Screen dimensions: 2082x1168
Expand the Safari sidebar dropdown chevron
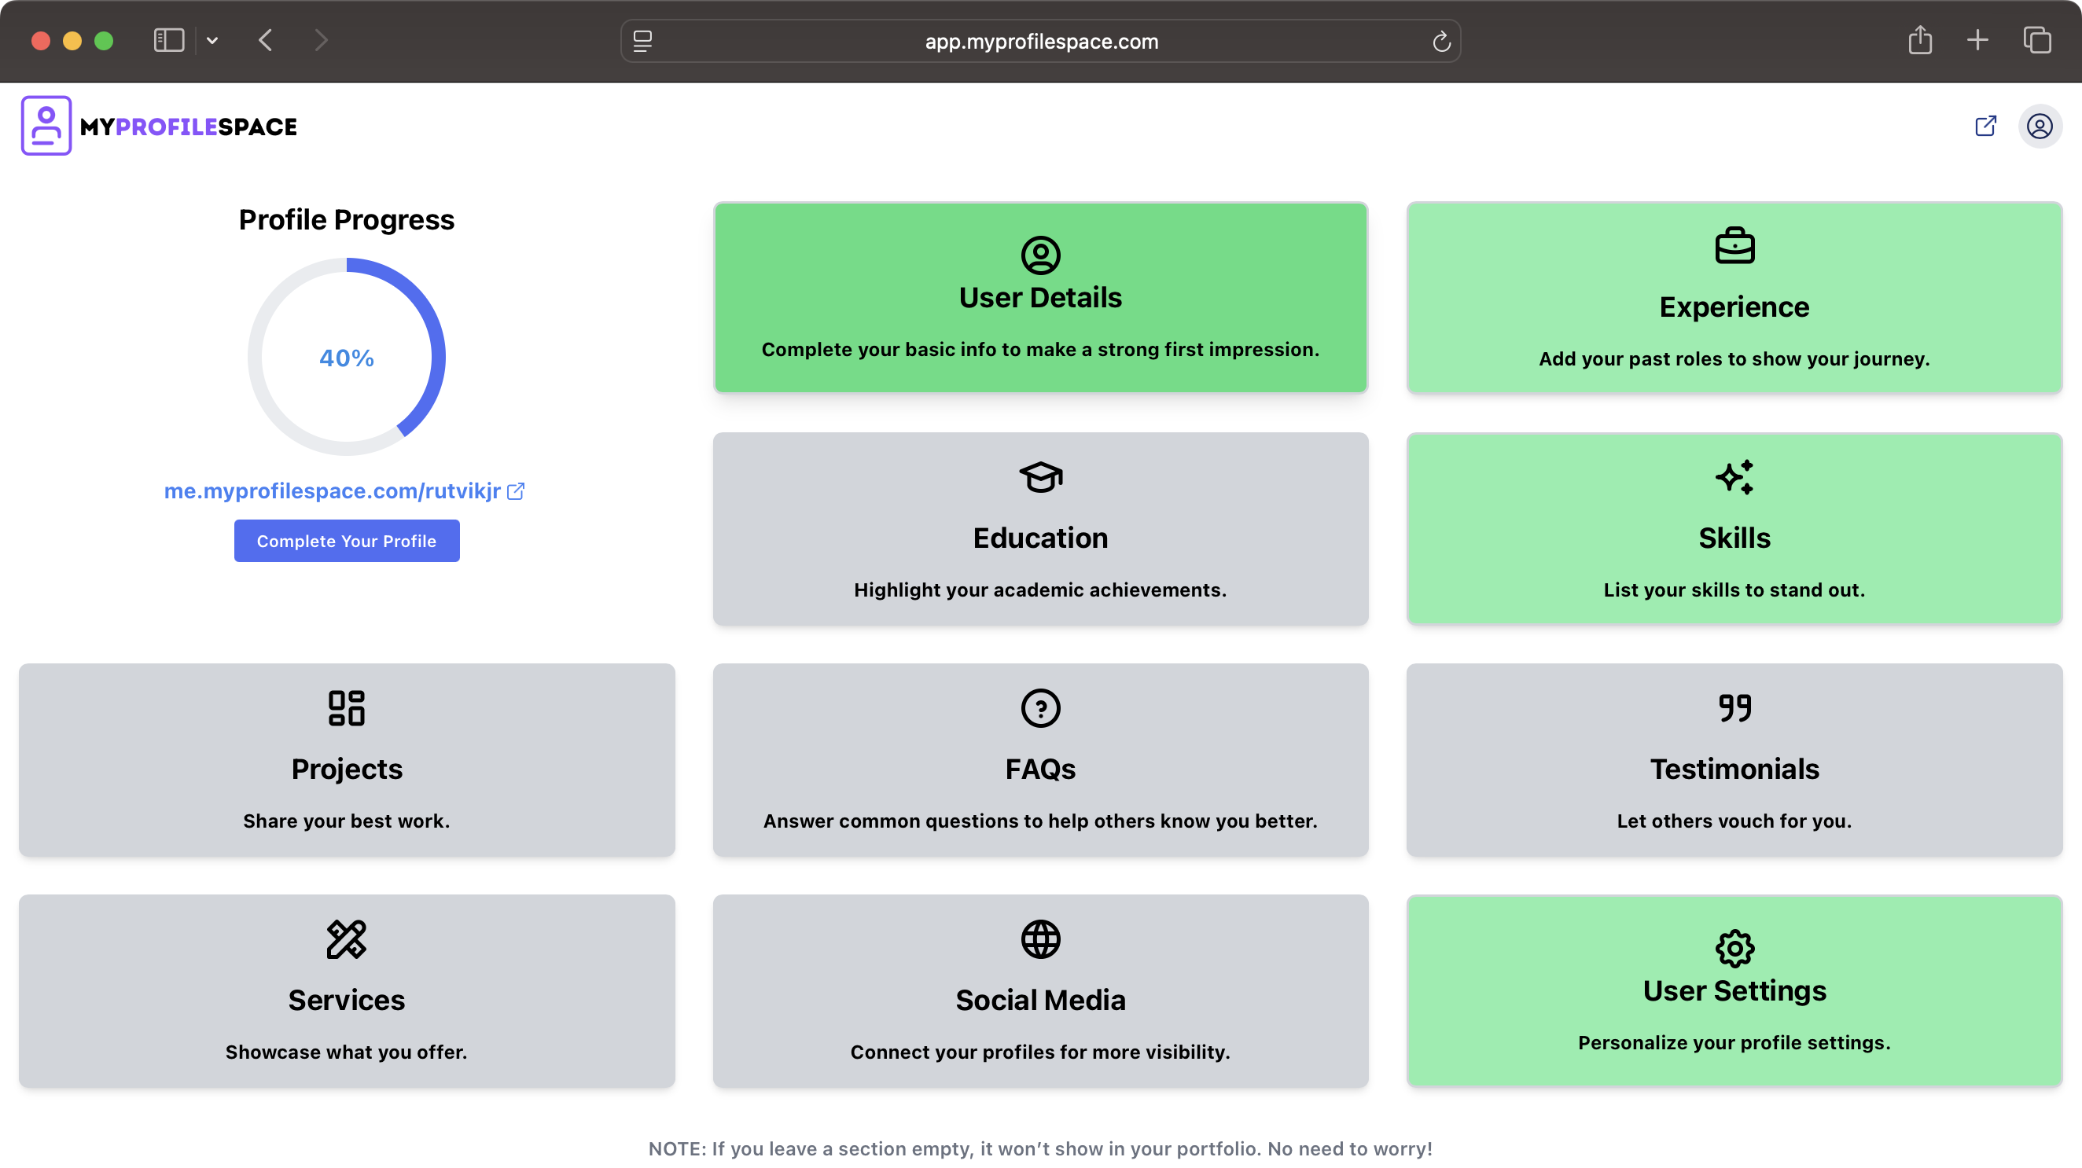(212, 40)
